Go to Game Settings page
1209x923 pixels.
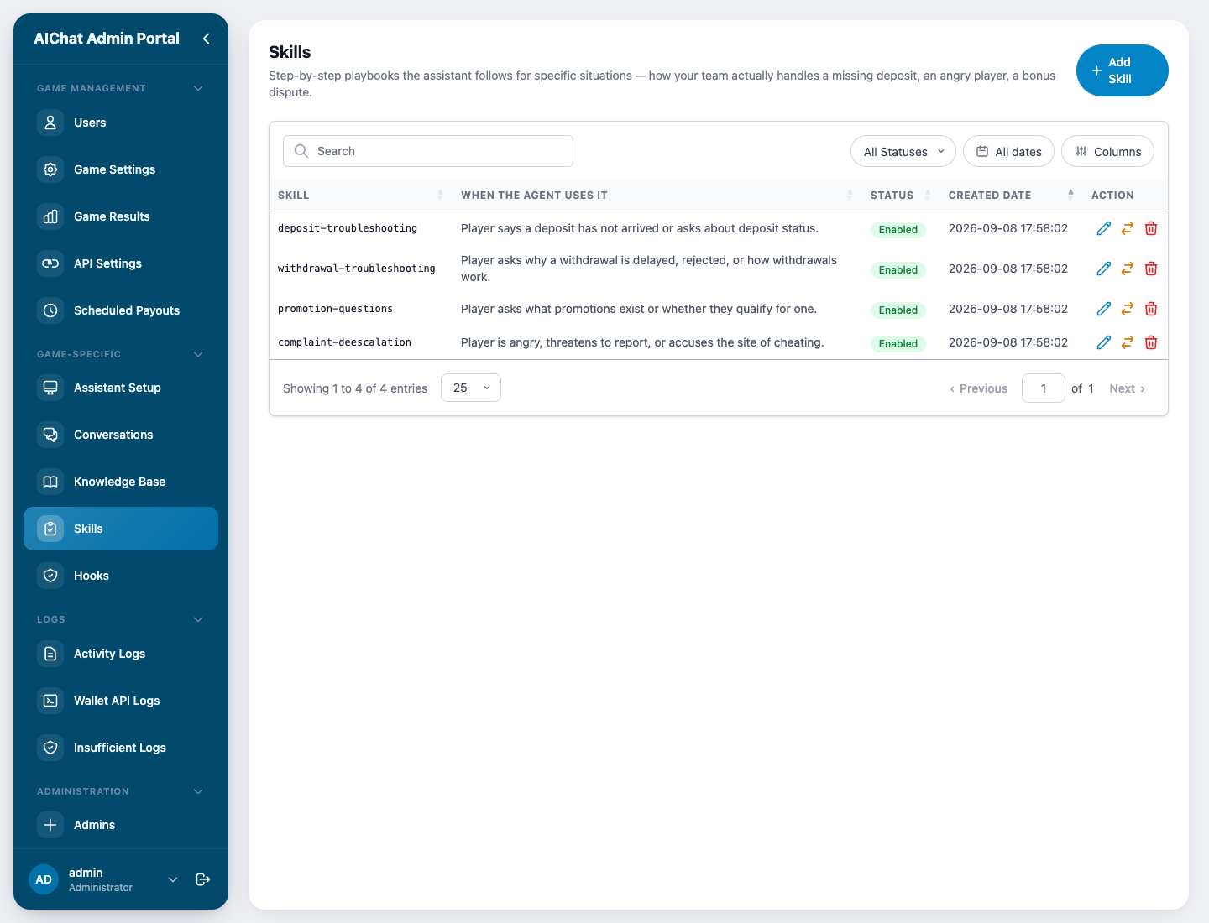point(121,169)
